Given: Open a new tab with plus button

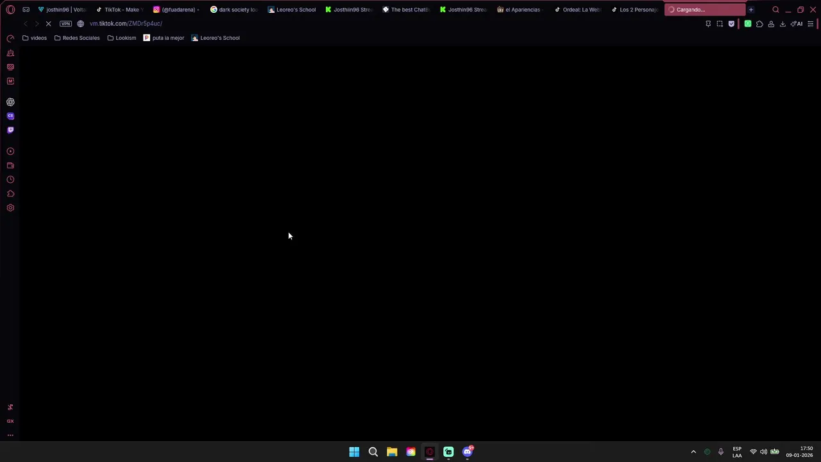Looking at the screenshot, I should click(x=751, y=10).
